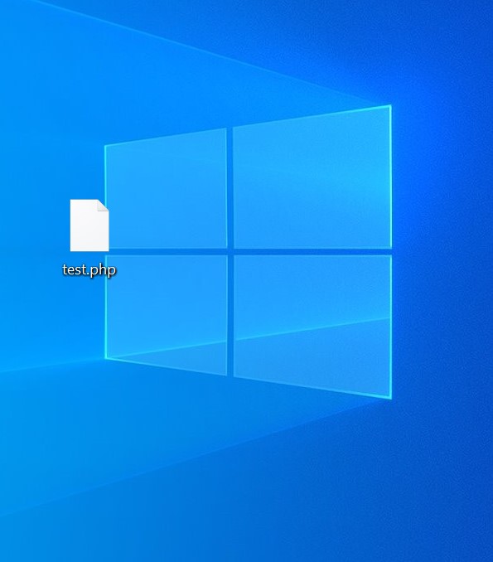The width and height of the screenshot is (493, 562).
Task: Click the bottom-right corner of the Windows logo
Action: click(x=389, y=397)
